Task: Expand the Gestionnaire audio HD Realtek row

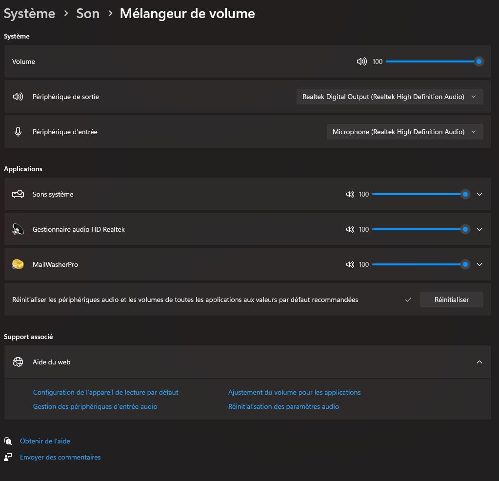Action: (x=479, y=229)
